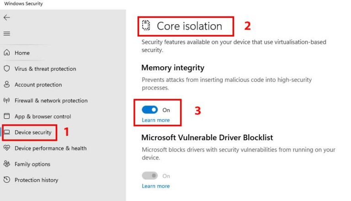The height and width of the screenshot is (201, 351).
Task: Open Learn more under Memory integrity
Action: 155,120
